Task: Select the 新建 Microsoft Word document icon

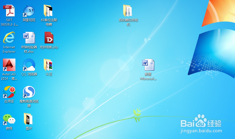Action: click(x=148, y=65)
